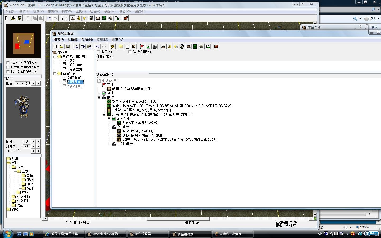The height and width of the screenshot is (238, 381).
Task: Click the new action clapperboard toolbar icon
Action: click(x=155, y=47)
